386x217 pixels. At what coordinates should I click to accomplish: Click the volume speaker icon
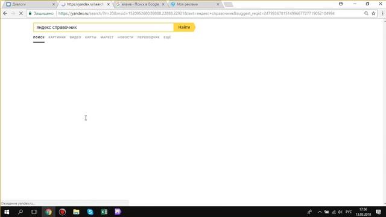(x=340, y=212)
